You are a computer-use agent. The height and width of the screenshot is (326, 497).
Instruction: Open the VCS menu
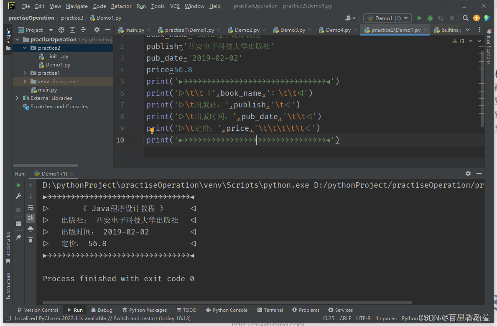tap(175, 6)
